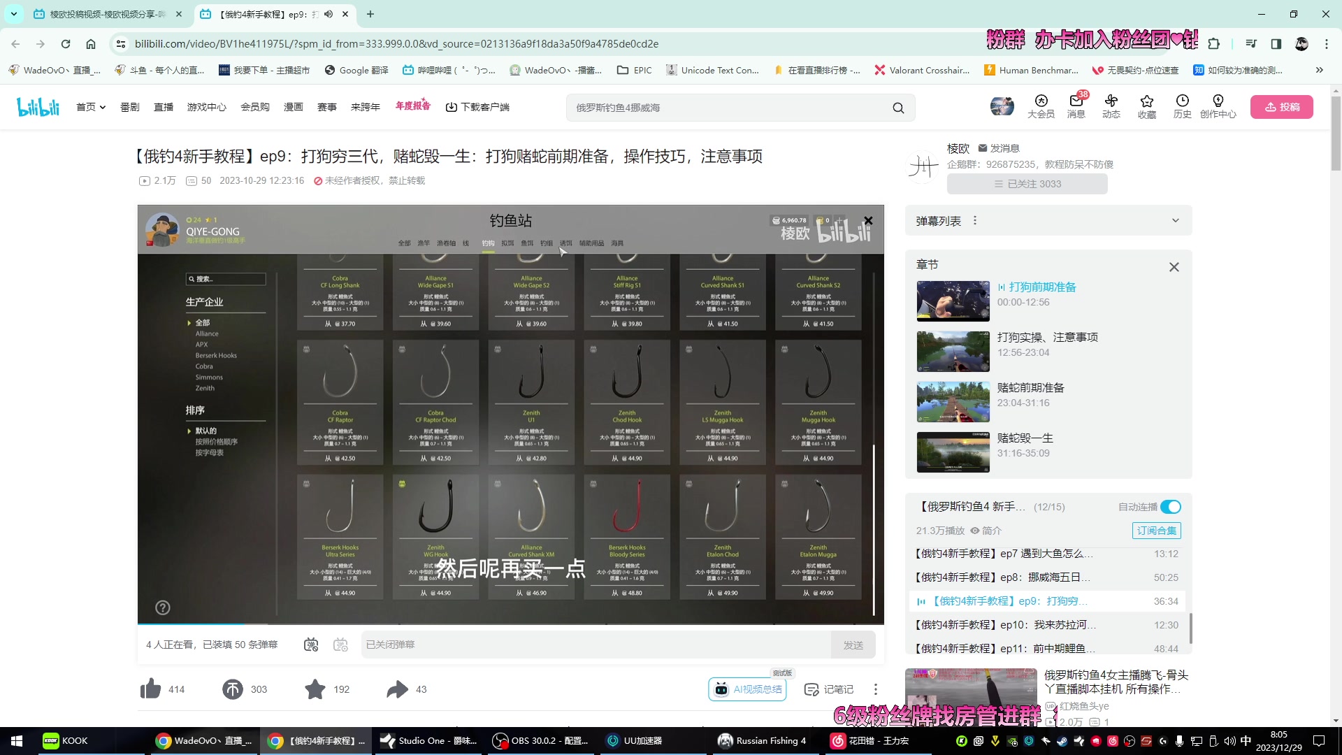Click 下载客户端 link

tap(478, 107)
